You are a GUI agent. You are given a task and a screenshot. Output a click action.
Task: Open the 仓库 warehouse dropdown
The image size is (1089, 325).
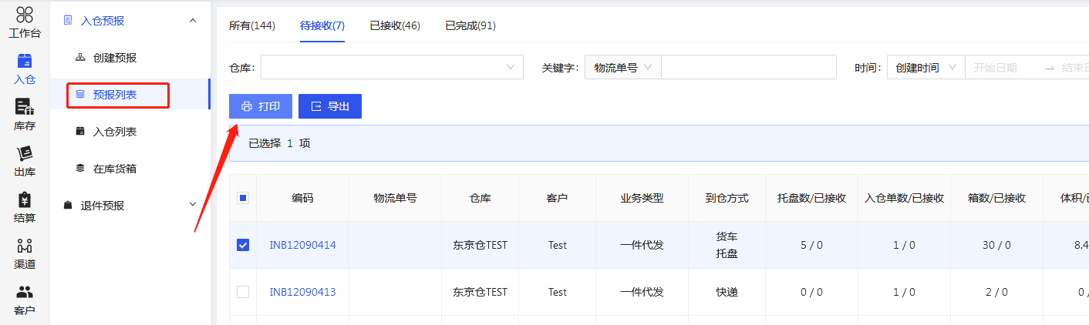392,67
